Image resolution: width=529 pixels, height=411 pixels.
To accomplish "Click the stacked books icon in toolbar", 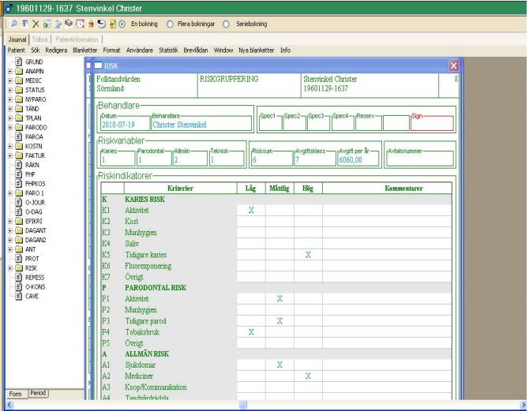I will click(69, 23).
